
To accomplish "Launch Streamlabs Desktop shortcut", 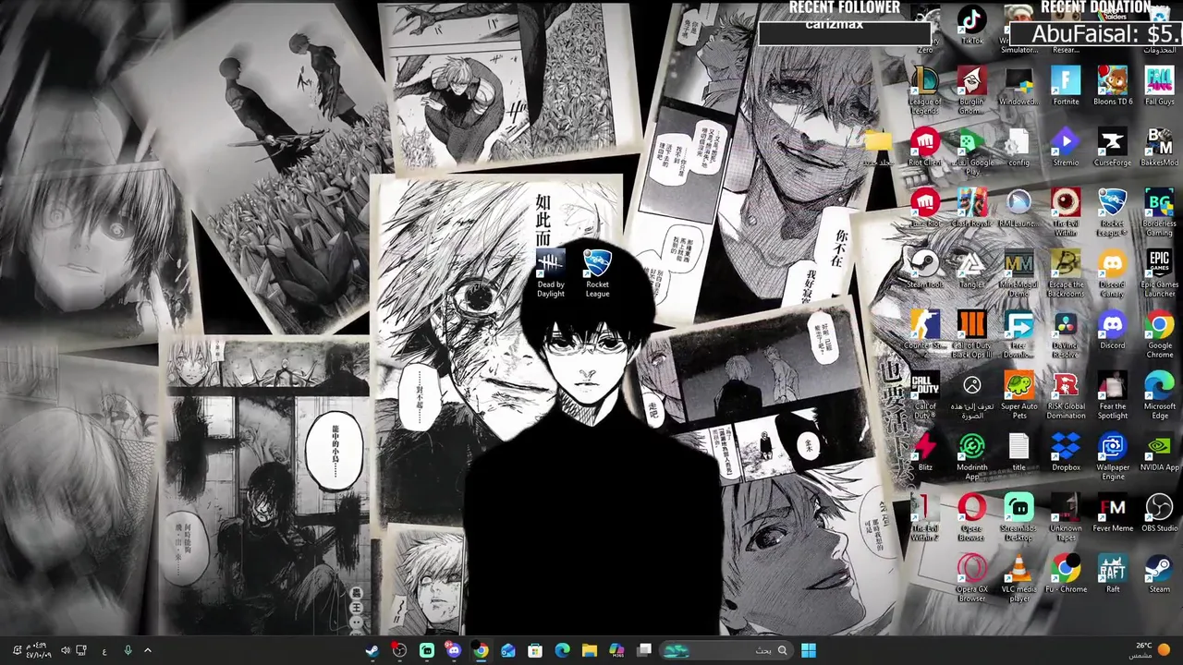I will point(1018,517).
